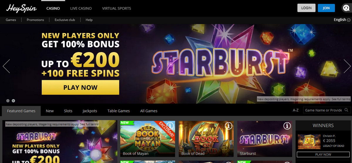Image resolution: width=352 pixels, height=163 pixels.
Task: Go to previous banner slide arrow
Action: (x=6, y=66)
